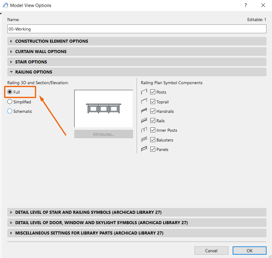
Task: Click the Rails symbol icon
Action: coord(144,121)
